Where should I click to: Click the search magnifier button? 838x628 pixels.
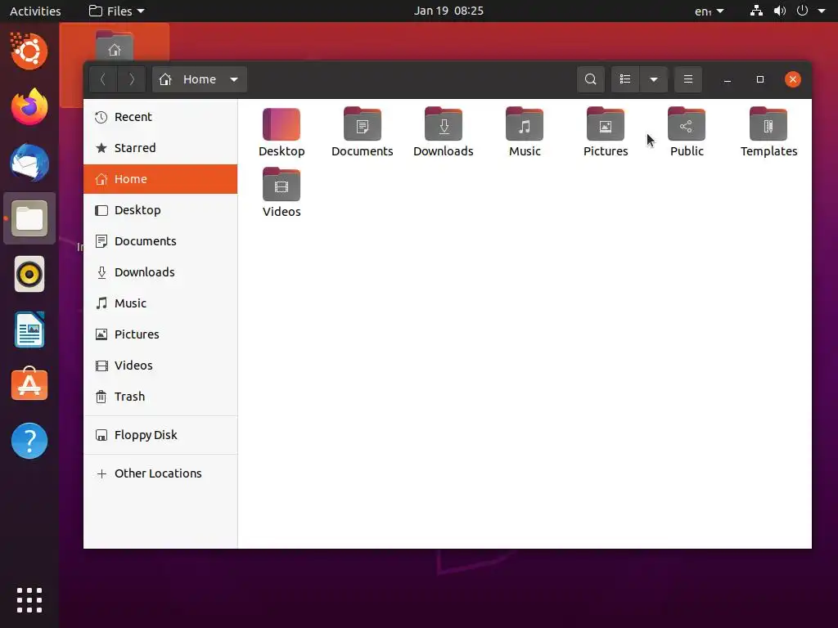(591, 79)
